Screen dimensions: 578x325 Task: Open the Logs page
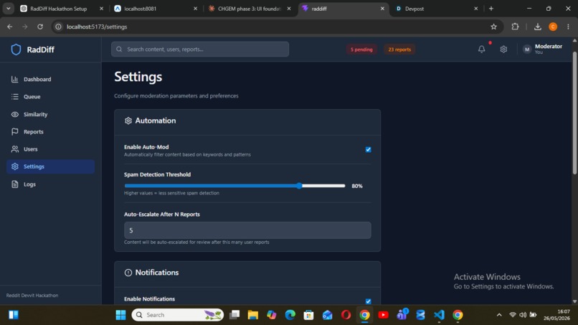tap(50, 184)
